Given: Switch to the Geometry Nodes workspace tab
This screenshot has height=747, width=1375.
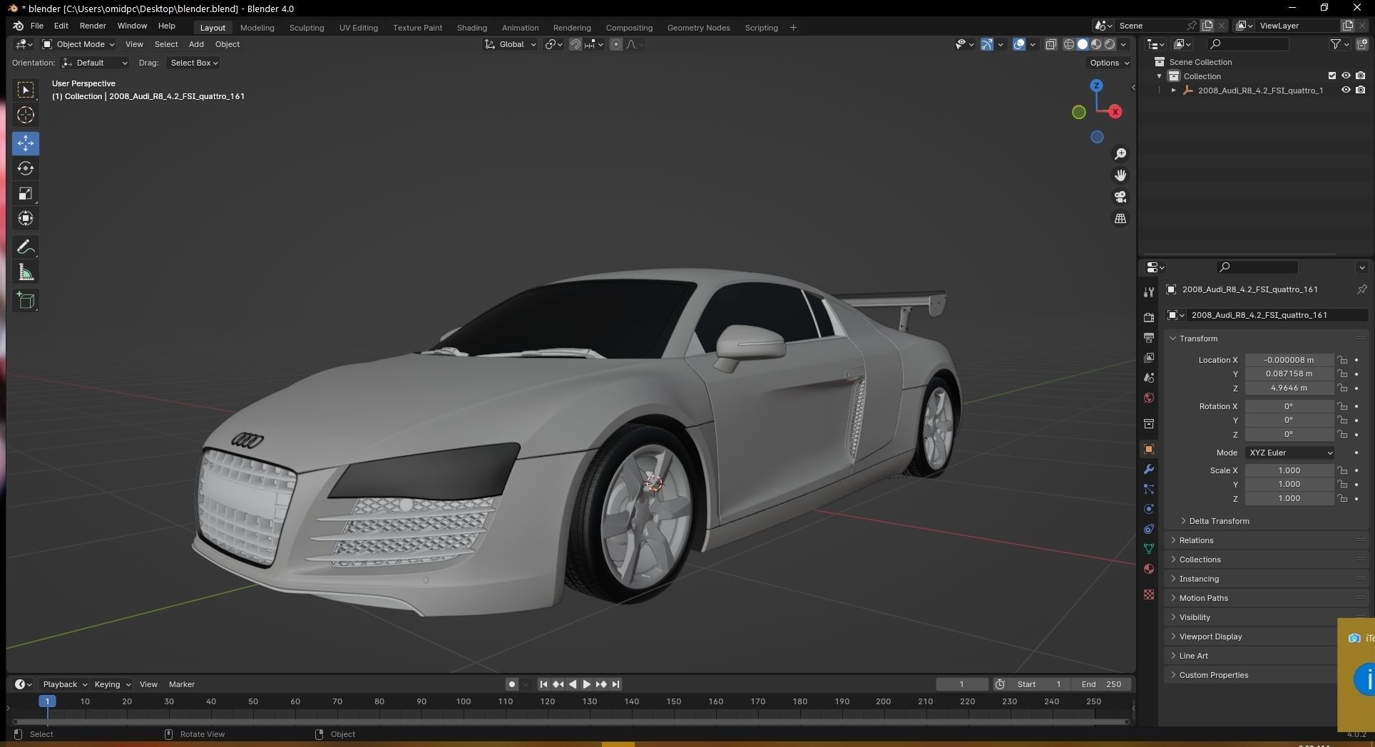Looking at the screenshot, I should point(698,28).
